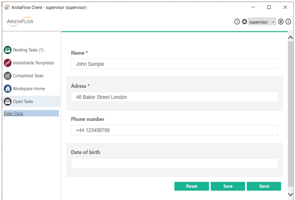Select the Completed Tasks checkmark icon
This screenshot has width=295, height=200.
tap(8, 76)
